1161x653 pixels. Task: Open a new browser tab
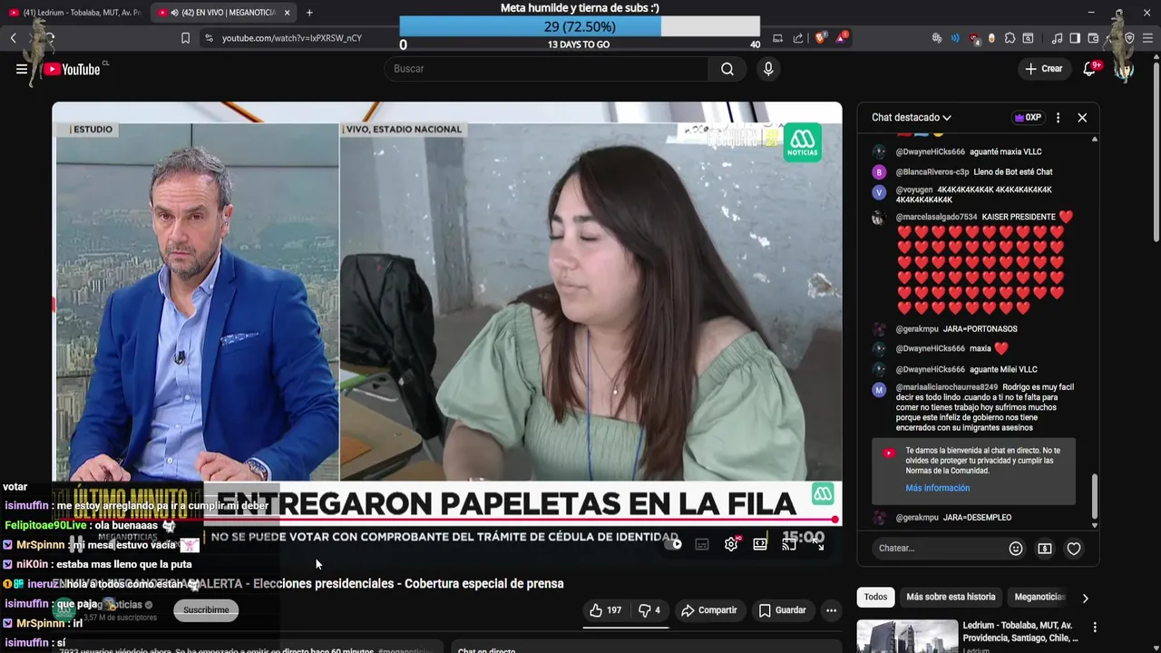(309, 13)
